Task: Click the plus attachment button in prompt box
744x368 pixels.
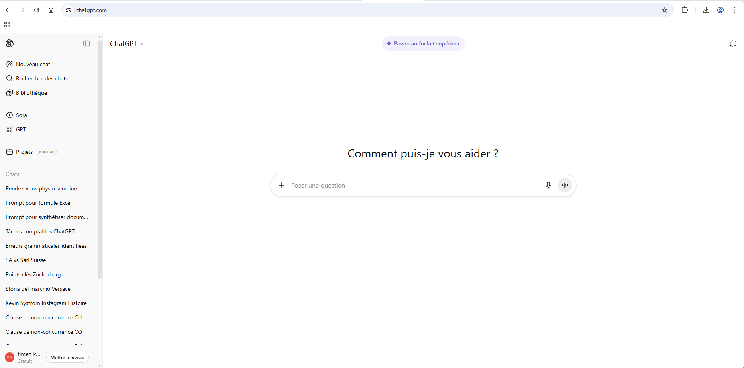Action: (281, 185)
